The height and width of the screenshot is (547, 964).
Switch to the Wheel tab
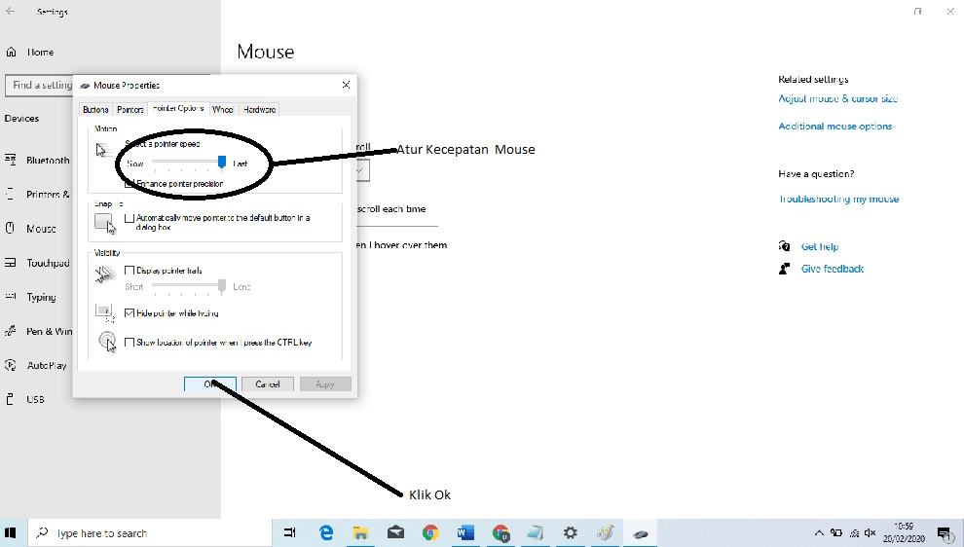point(223,109)
